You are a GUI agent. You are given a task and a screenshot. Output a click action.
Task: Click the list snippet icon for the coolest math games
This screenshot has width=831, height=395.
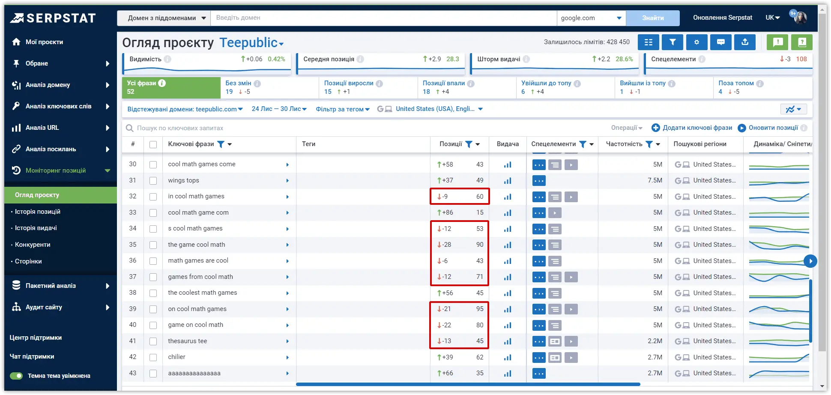pyautogui.click(x=555, y=293)
